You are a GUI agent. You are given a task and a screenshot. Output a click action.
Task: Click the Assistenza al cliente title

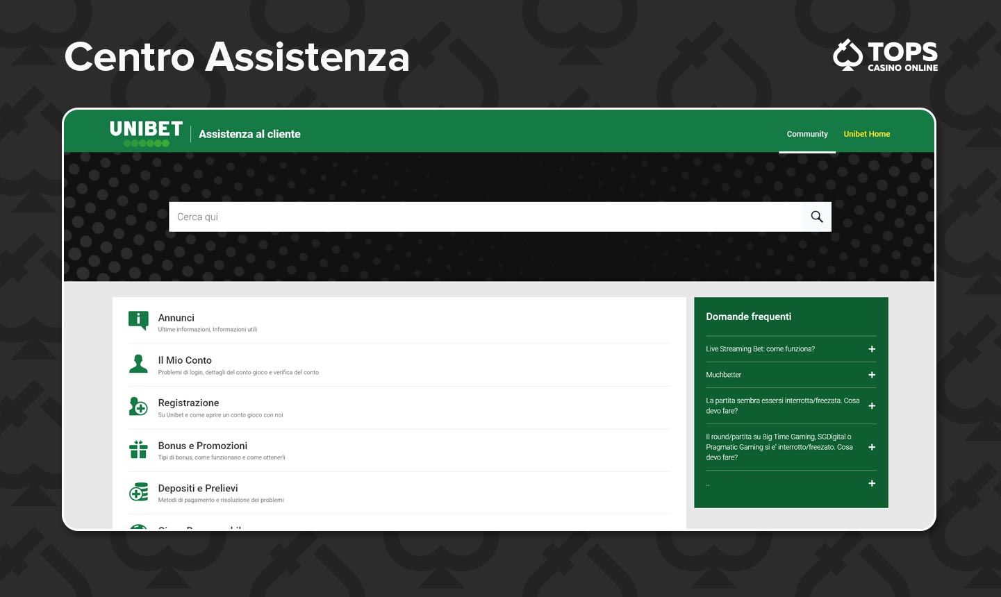[249, 134]
